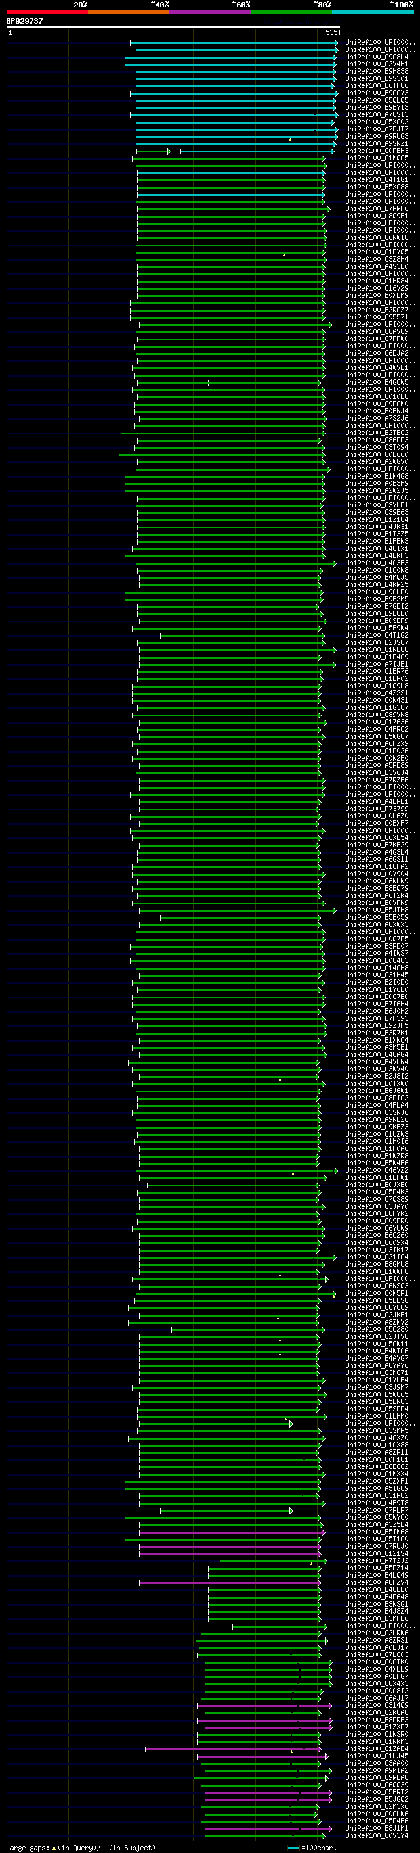The image size is (420, 1853).
Task: Click hit UniRef100_C5ERT2
Action: pos(376,1792)
